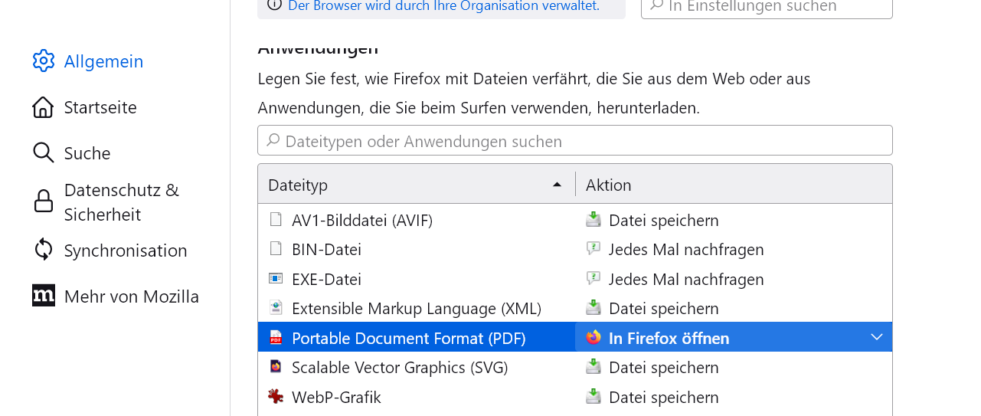Open Mehr von Mozilla link
This screenshot has height=416, width=981.
[x=132, y=296]
